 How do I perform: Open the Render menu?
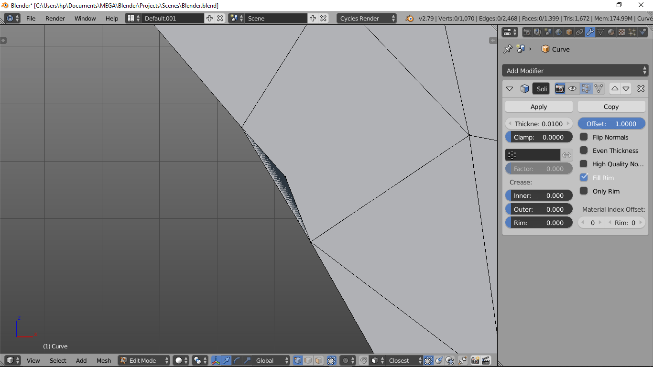click(55, 18)
